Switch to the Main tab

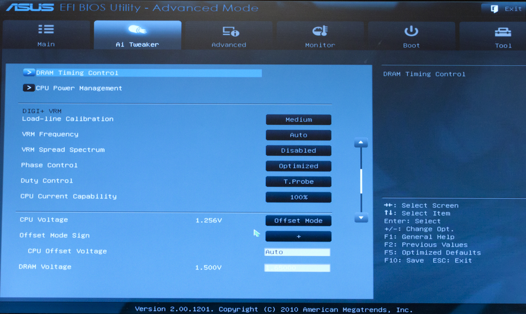point(46,35)
